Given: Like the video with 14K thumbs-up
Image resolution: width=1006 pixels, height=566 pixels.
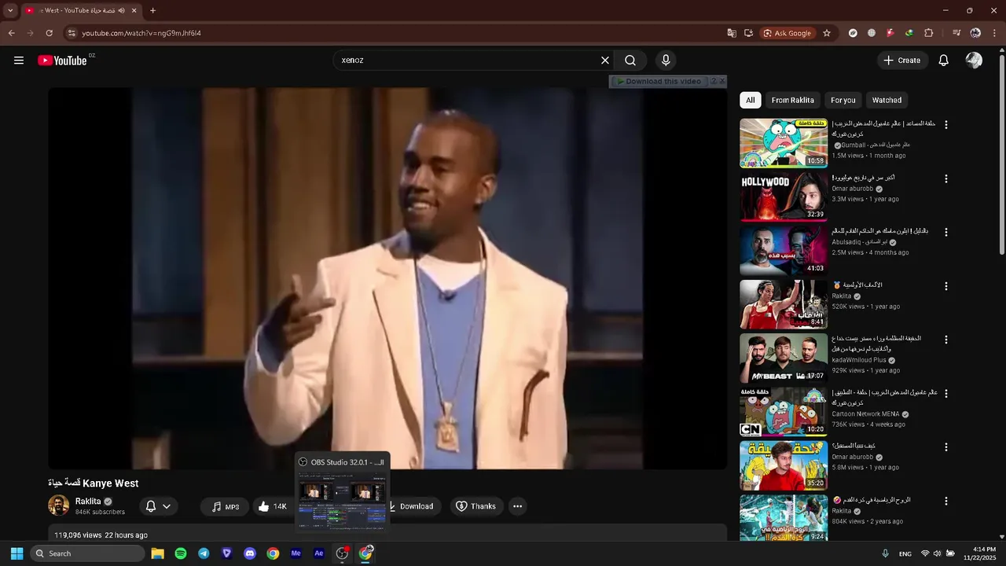Looking at the screenshot, I should 272,506.
